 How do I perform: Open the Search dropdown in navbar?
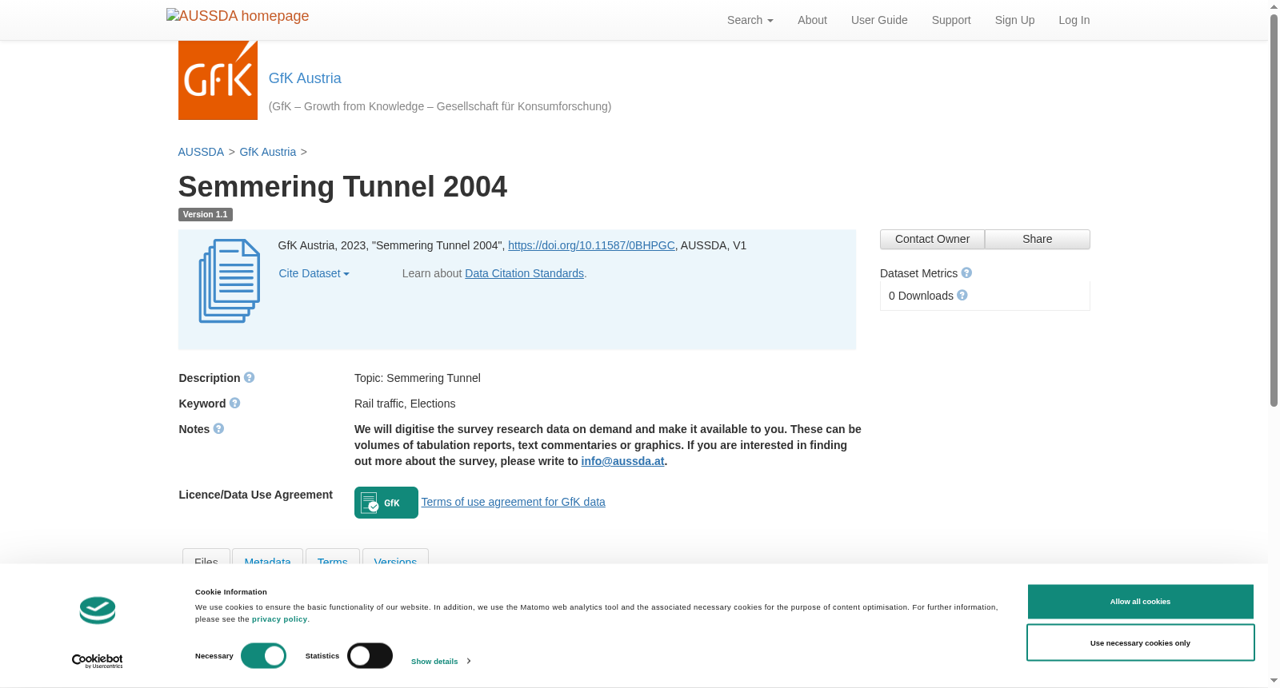click(750, 20)
